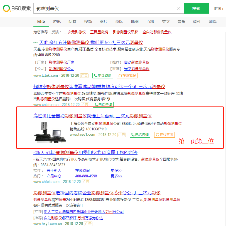This screenshot has height=226, width=226.
Task: Open suggested search 影像测量仪品牌
Action: 125,32
